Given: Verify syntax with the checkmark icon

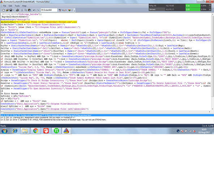Looking at the screenshot, I should pos(60,10).
